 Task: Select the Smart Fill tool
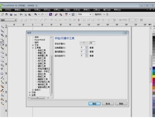[2, 48]
